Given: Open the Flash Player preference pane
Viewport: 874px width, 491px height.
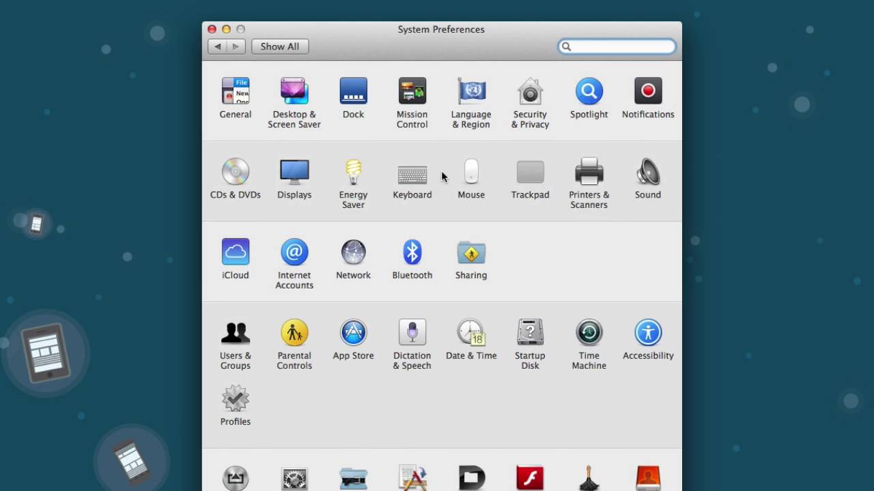Looking at the screenshot, I should [x=530, y=477].
